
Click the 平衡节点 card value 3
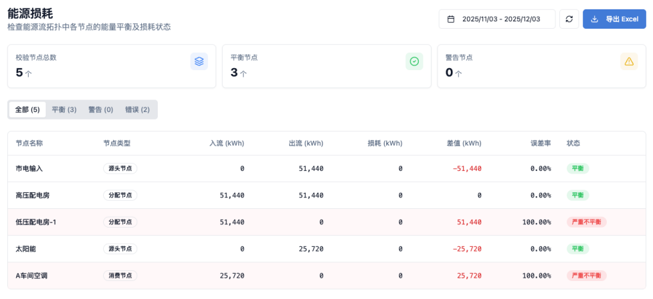tap(234, 73)
